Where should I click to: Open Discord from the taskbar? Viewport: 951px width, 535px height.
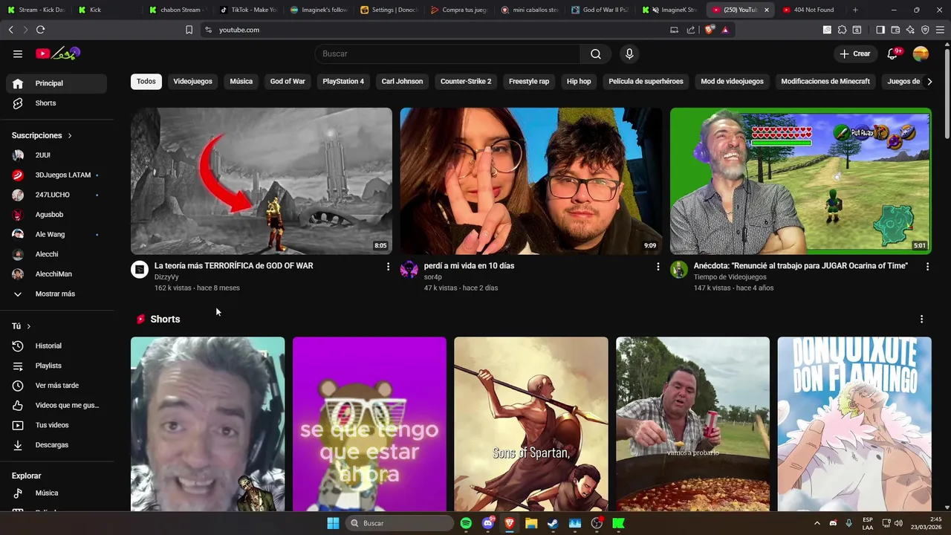(x=487, y=523)
